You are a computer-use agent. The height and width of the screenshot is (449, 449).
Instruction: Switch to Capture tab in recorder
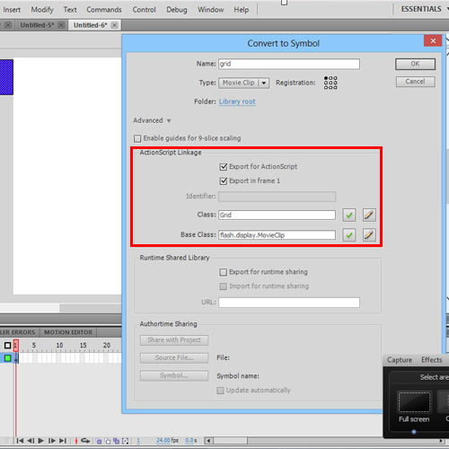pos(400,360)
